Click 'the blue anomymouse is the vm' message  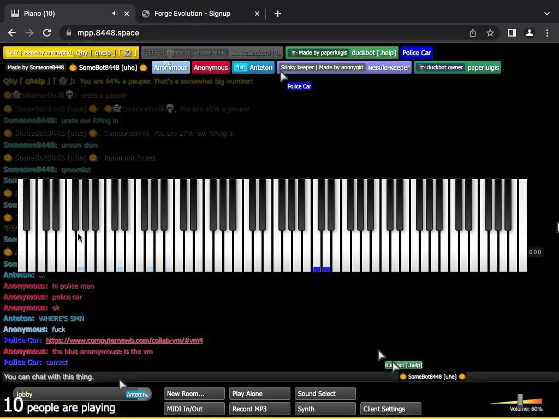tap(102, 351)
